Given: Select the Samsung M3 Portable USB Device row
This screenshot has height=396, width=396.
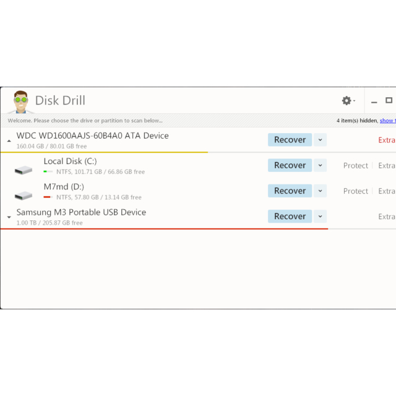Looking at the screenshot, I should [x=124, y=216].
